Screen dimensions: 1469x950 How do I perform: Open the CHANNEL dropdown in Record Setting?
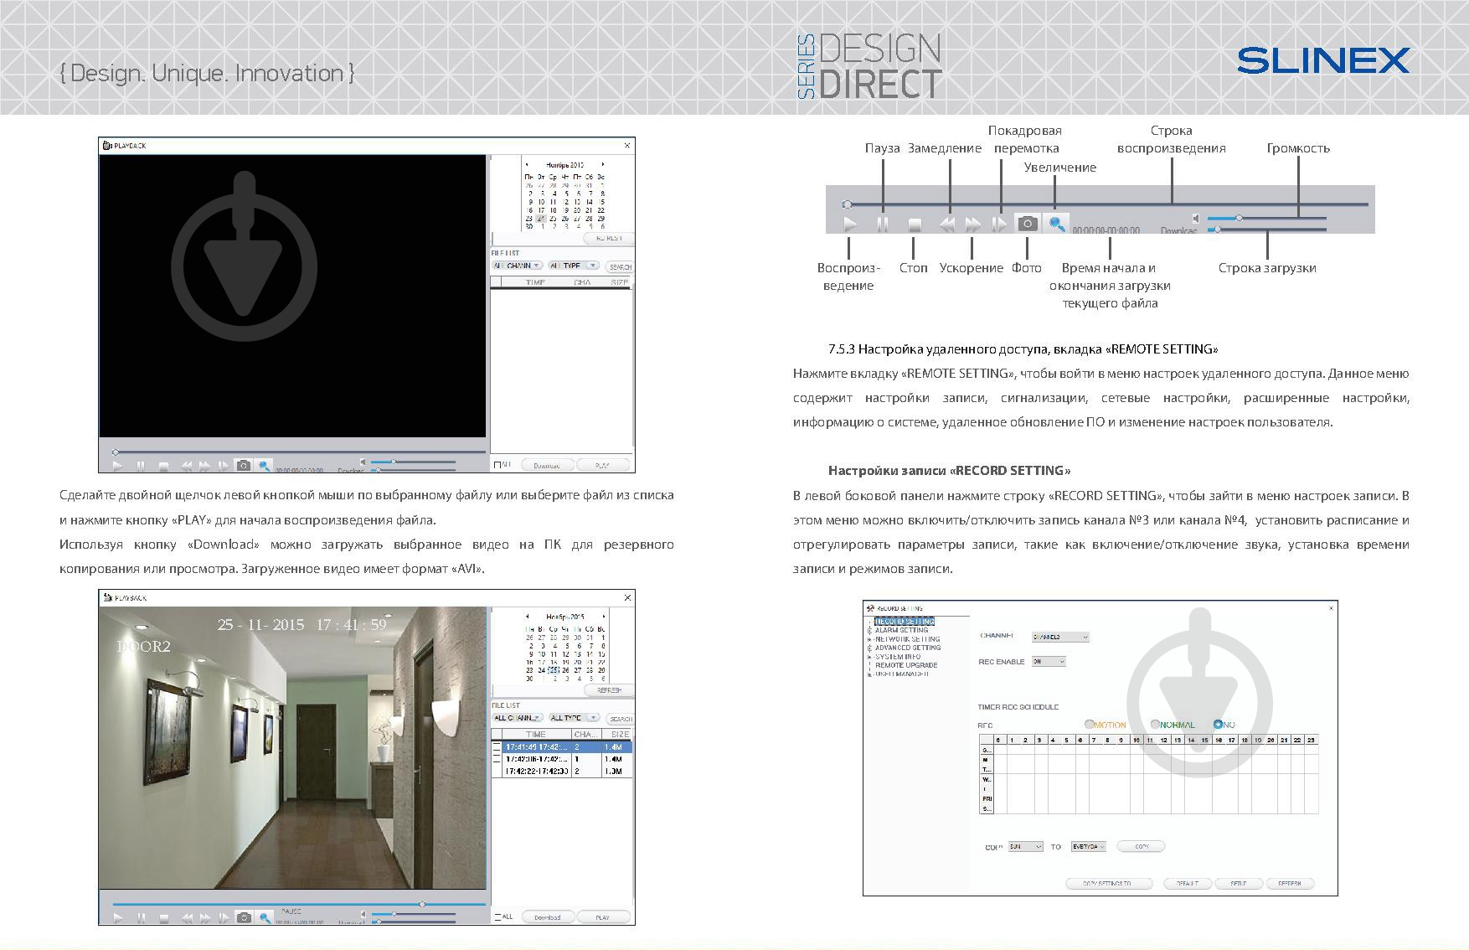click(1059, 637)
